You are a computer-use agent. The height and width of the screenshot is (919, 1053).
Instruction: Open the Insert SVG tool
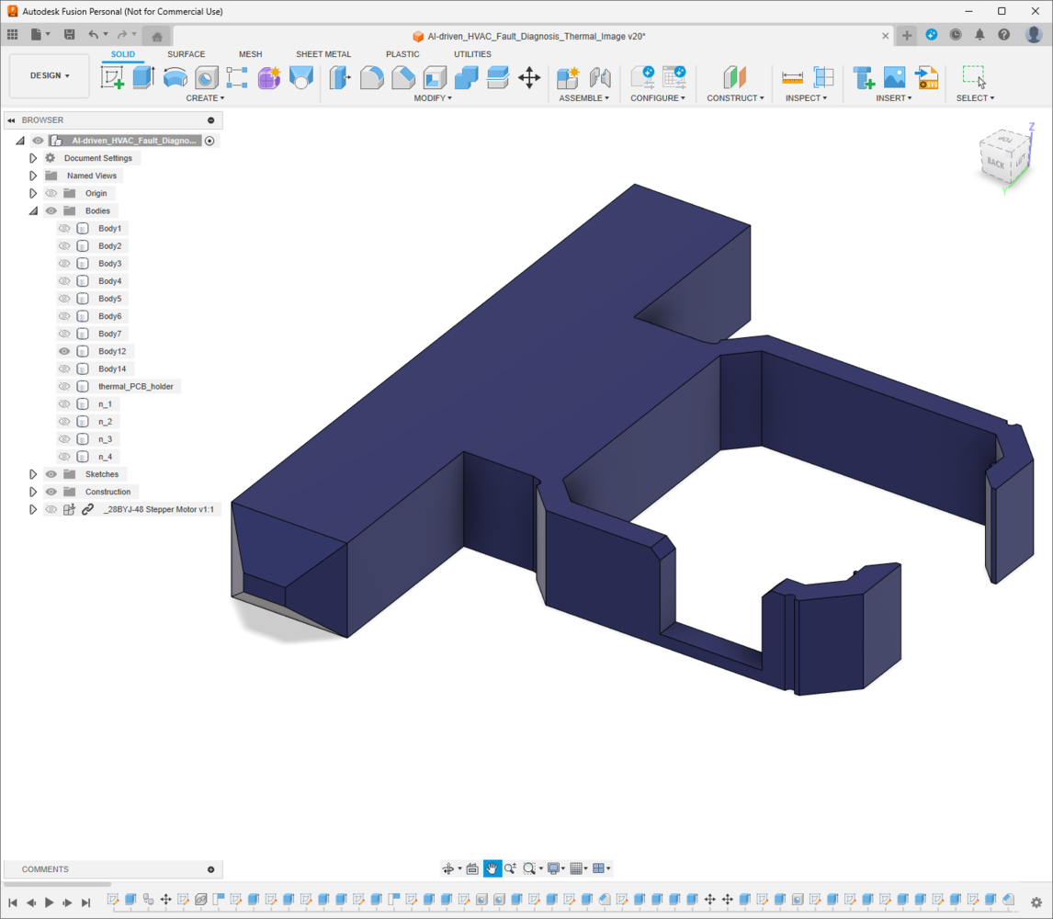click(x=926, y=78)
